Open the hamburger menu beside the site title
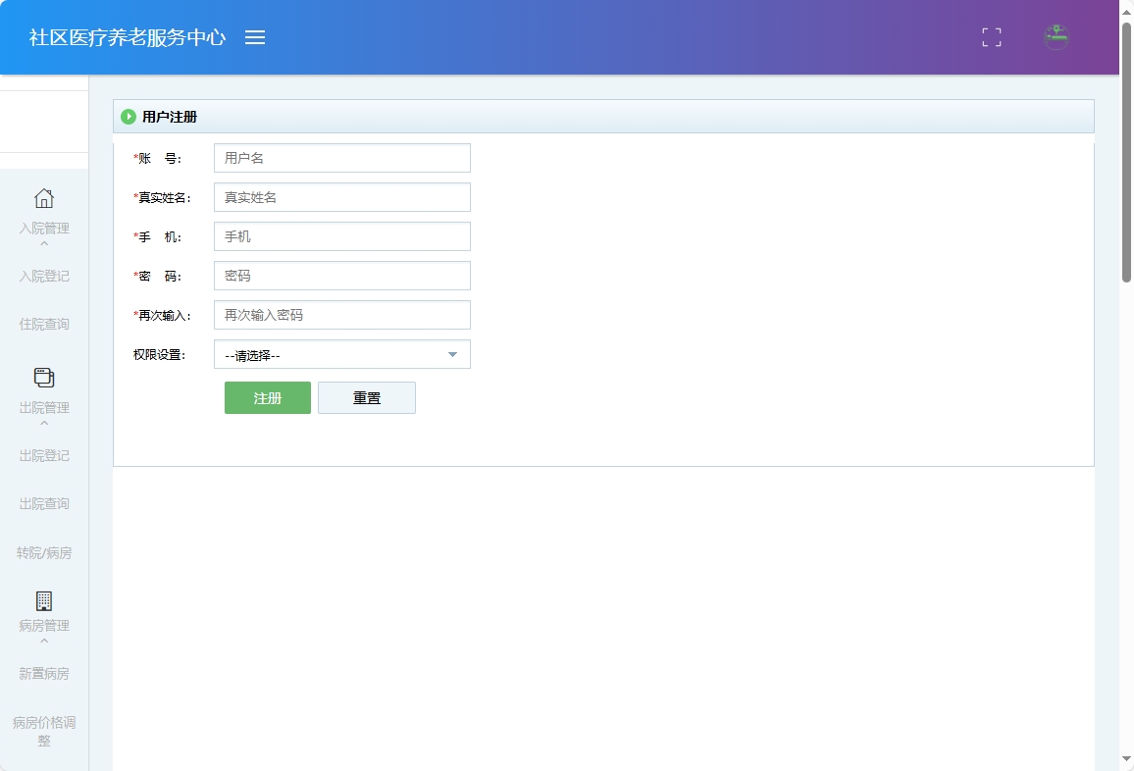 click(x=255, y=38)
